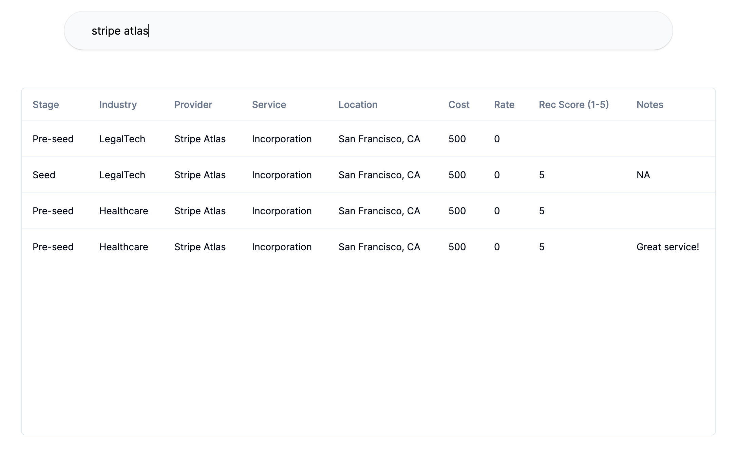Click the Industry column header
The image size is (737, 453).
coord(118,105)
